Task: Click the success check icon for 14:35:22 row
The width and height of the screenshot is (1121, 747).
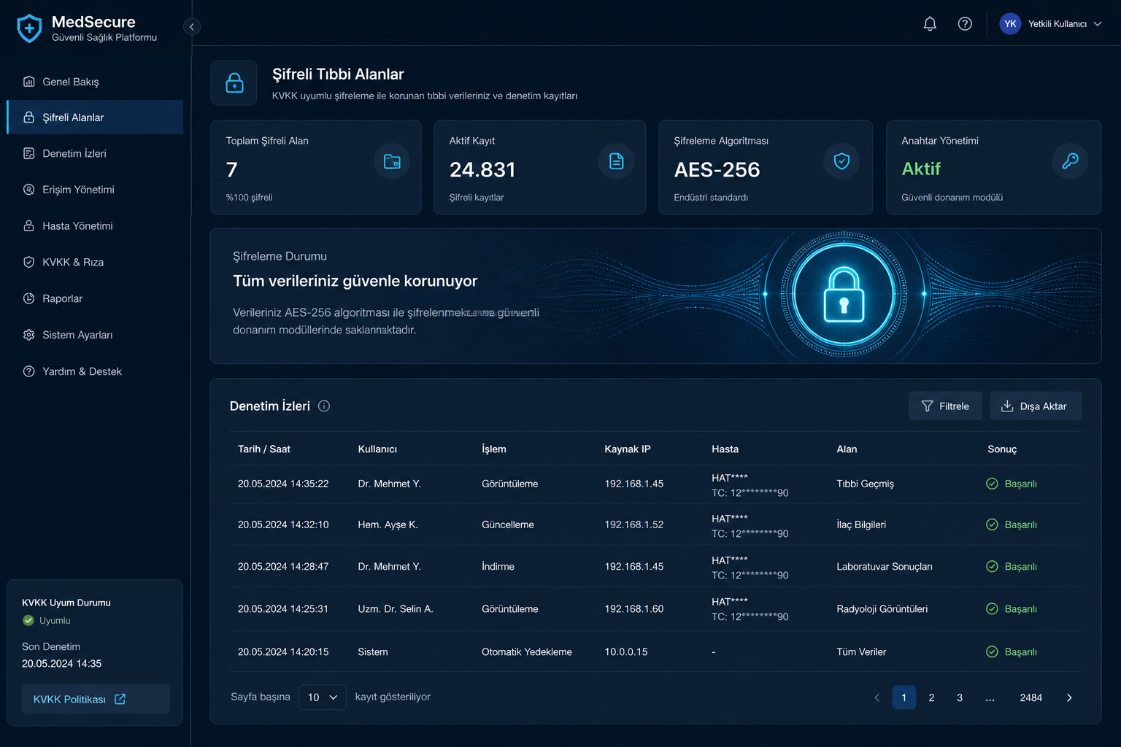Action: coord(992,484)
